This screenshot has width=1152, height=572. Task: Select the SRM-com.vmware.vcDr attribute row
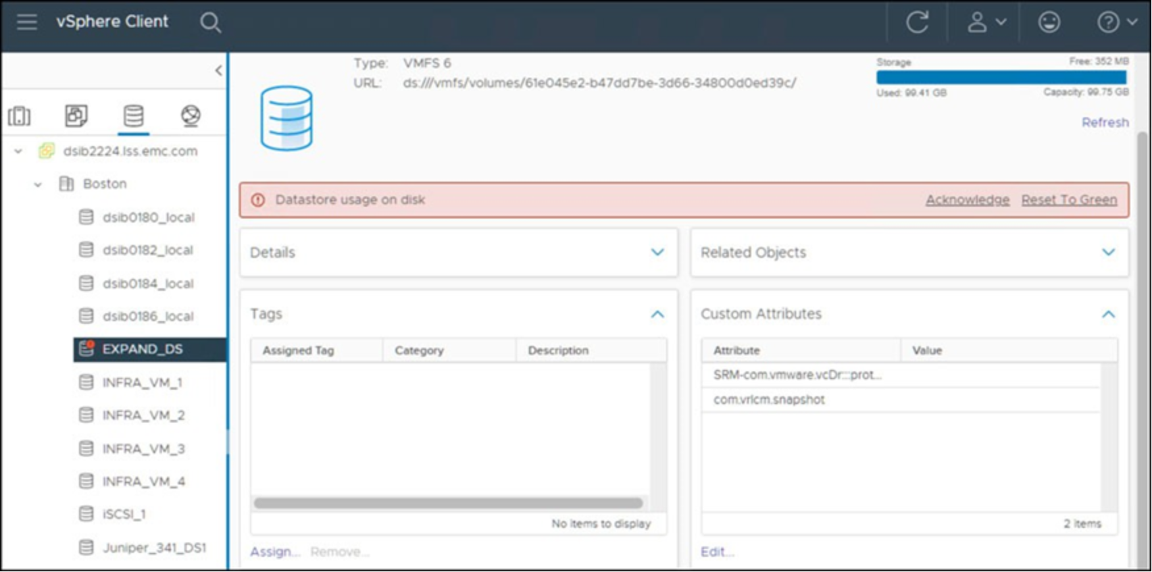(901, 375)
